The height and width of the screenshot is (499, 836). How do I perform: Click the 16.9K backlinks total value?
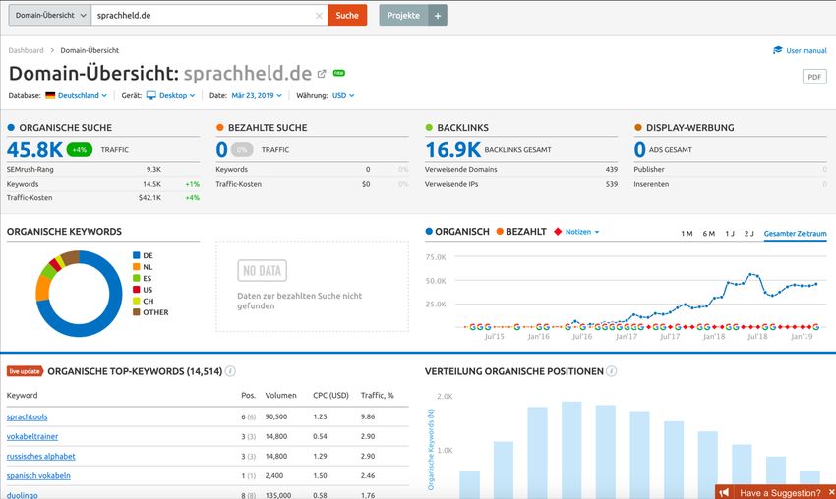(452, 150)
